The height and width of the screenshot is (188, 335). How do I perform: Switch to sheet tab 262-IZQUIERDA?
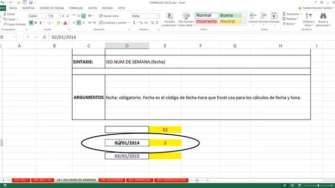click(x=112, y=180)
